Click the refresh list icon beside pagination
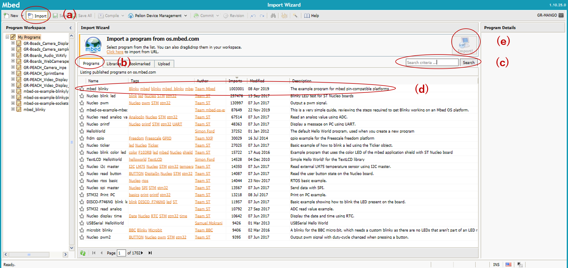Viewport: 568px width, 268px height. 83,253
